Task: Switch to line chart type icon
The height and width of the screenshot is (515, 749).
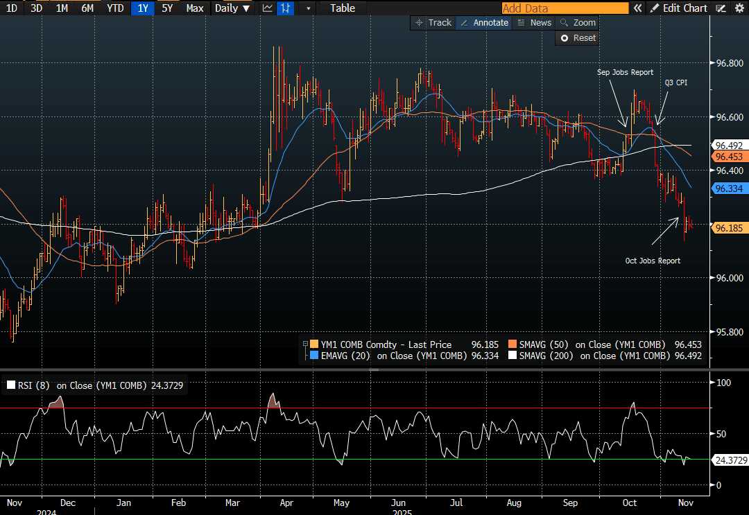Action: [268, 8]
